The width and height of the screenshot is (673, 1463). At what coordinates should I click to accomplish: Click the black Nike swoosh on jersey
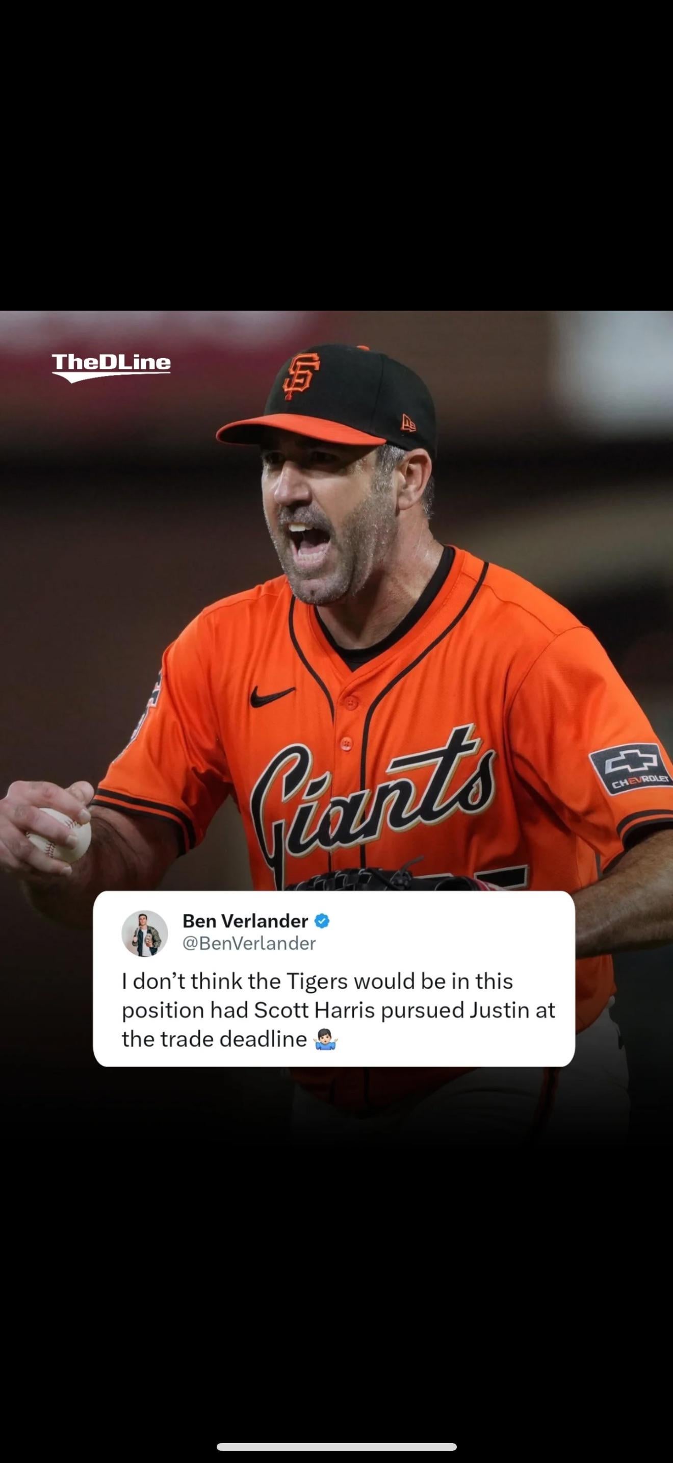point(271,696)
